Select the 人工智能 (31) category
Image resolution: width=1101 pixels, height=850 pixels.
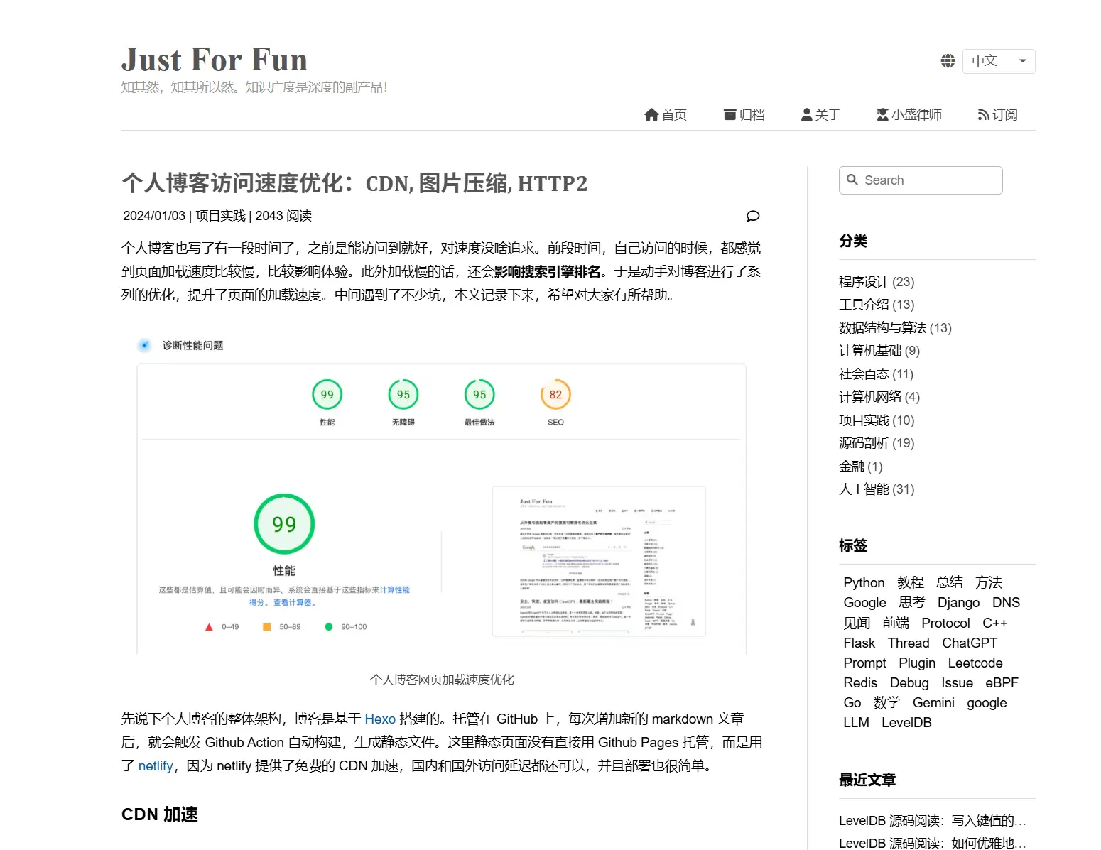[x=876, y=489]
